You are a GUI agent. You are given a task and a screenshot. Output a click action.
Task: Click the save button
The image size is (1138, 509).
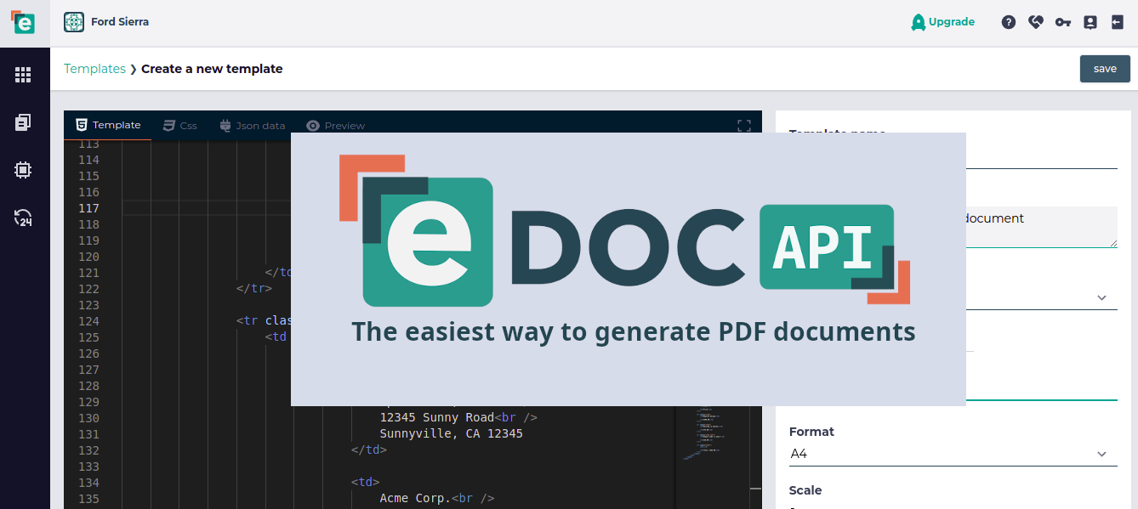pos(1105,69)
